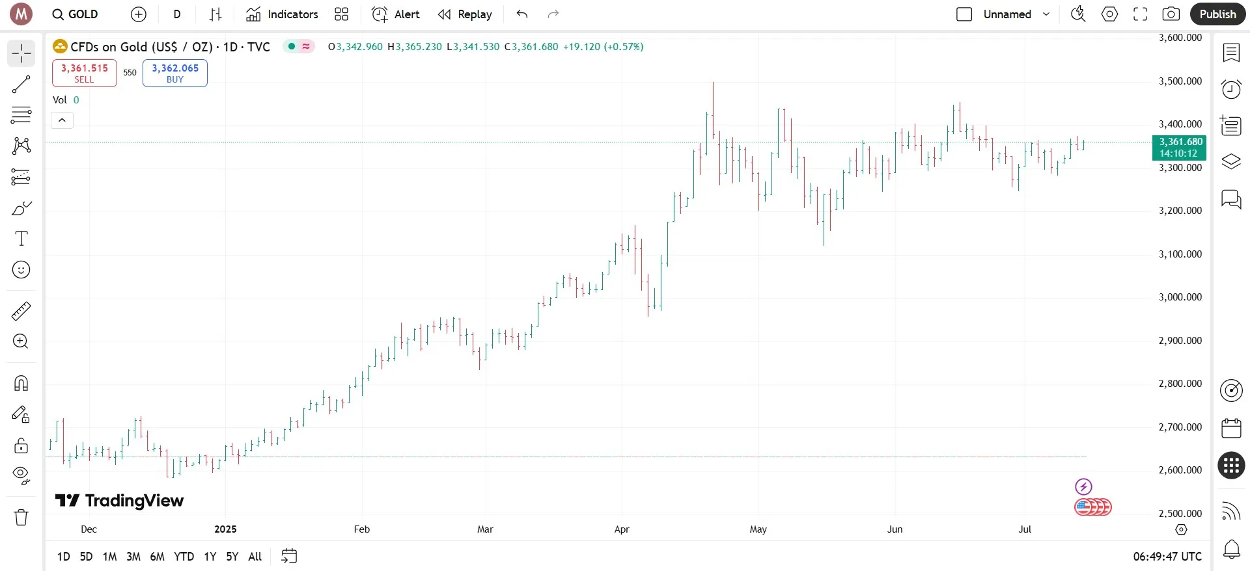Switch to 6M time range
This screenshot has height=571, width=1250.
click(157, 557)
